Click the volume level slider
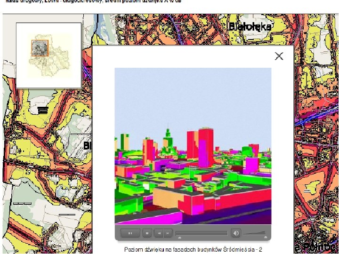Screen dimensions: 339x254 click(254, 233)
